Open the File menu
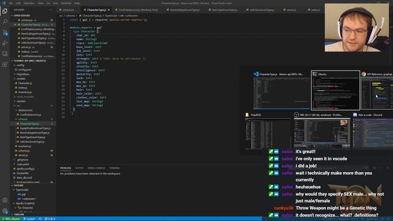This screenshot has width=393, height=221. pyautogui.click(x=11, y=3)
